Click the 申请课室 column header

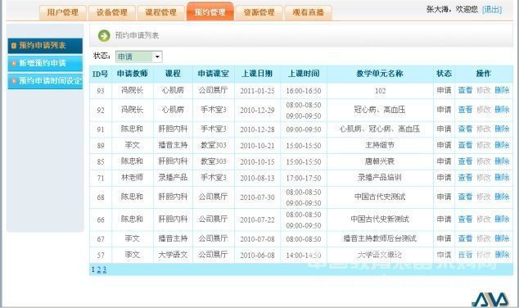click(x=214, y=74)
